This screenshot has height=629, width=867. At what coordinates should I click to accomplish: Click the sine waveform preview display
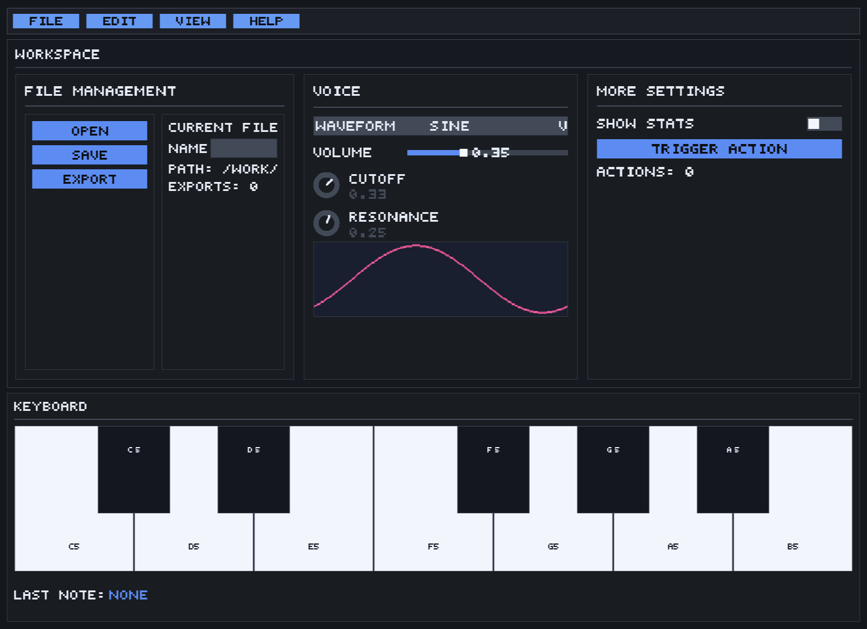(440, 279)
